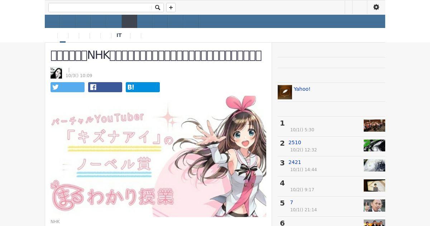The image size is (430, 226).
Task: Share the article via Facebook button
Action: click(105, 87)
